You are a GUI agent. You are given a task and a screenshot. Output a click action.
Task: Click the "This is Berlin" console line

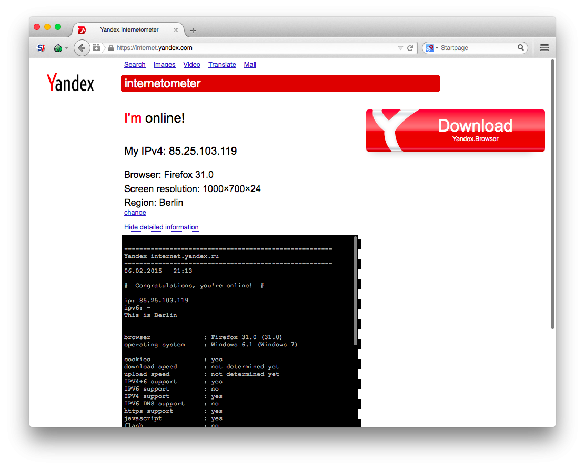151,315
